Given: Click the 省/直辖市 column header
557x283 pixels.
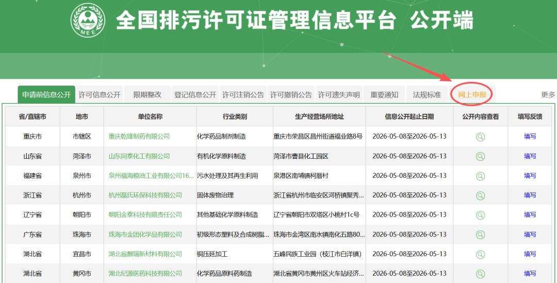Looking at the screenshot, I should point(32,116).
